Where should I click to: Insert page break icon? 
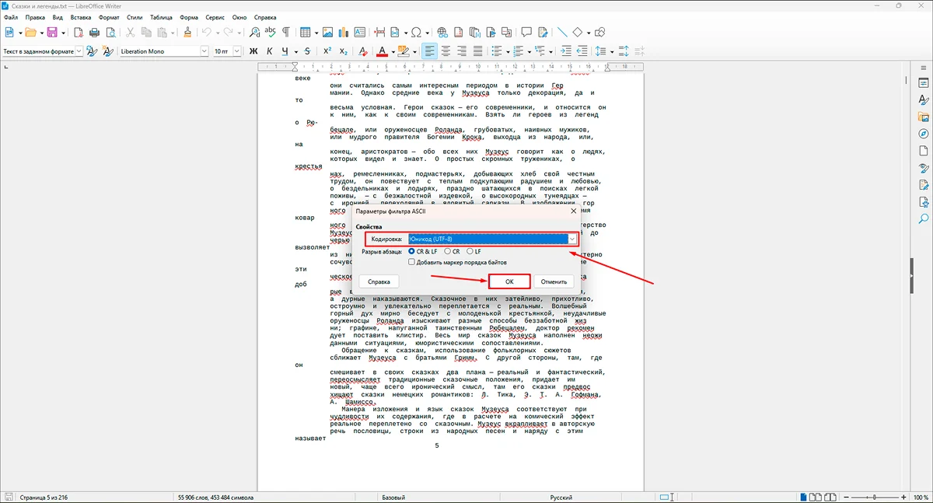click(x=379, y=33)
